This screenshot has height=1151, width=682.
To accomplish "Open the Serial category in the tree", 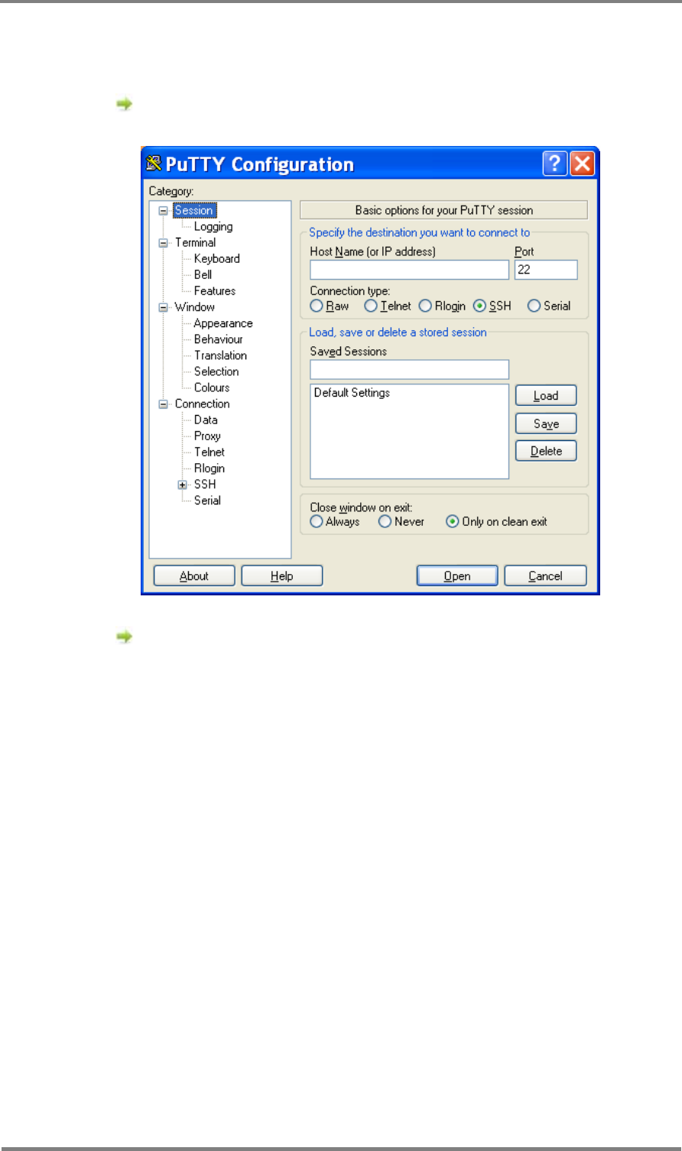I will (207, 501).
